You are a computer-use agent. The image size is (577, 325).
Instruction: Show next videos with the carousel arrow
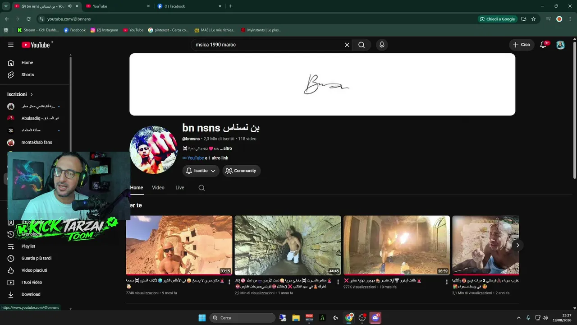[x=517, y=245]
